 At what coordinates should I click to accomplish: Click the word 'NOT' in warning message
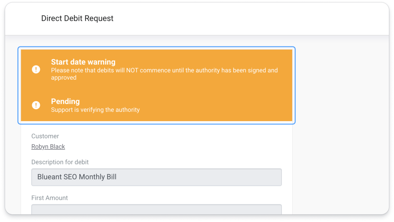[132, 70]
